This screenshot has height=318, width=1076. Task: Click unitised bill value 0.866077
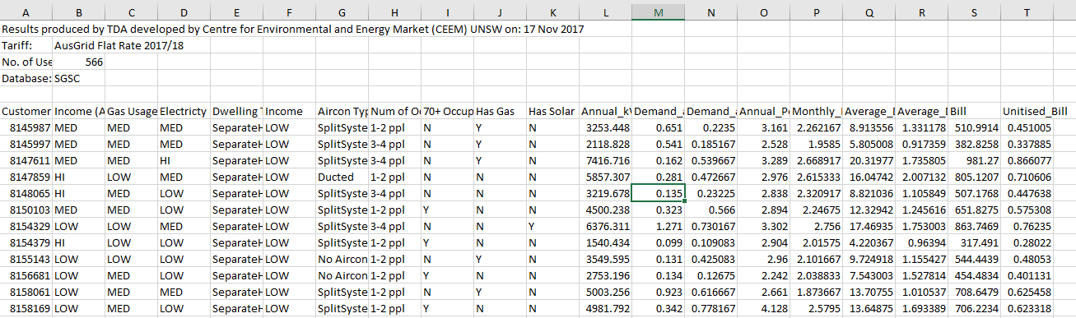tap(1026, 161)
